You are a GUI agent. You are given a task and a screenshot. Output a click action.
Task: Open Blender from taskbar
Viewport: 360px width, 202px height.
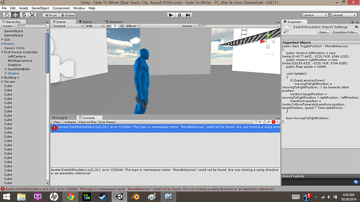(x=136, y=197)
